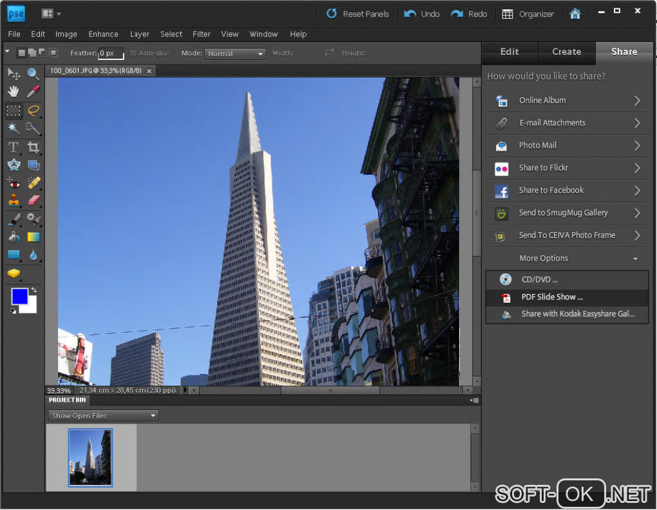Activate the Red Eye Removal tool
Screen dimensions: 657x510
(14, 183)
